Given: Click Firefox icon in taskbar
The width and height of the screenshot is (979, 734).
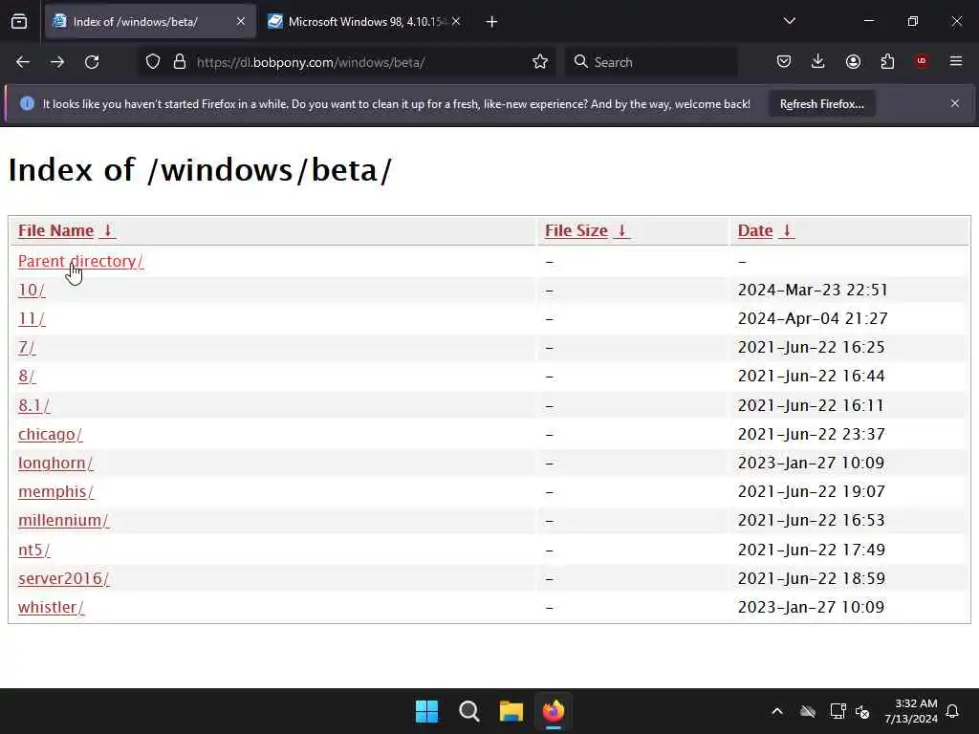Looking at the screenshot, I should [554, 711].
